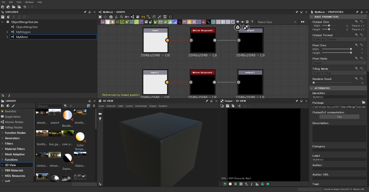Image resolution: width=369 pixels, height=192 pixels.
Task: Collapse the ObjectMergeTest.sbs package tree
Action: (x=3, y=22)
